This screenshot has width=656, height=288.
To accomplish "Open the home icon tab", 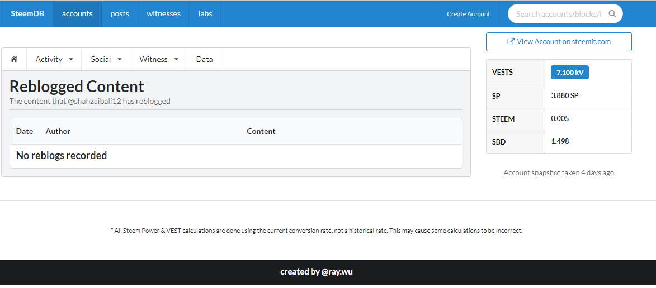I will pos(14,59).
